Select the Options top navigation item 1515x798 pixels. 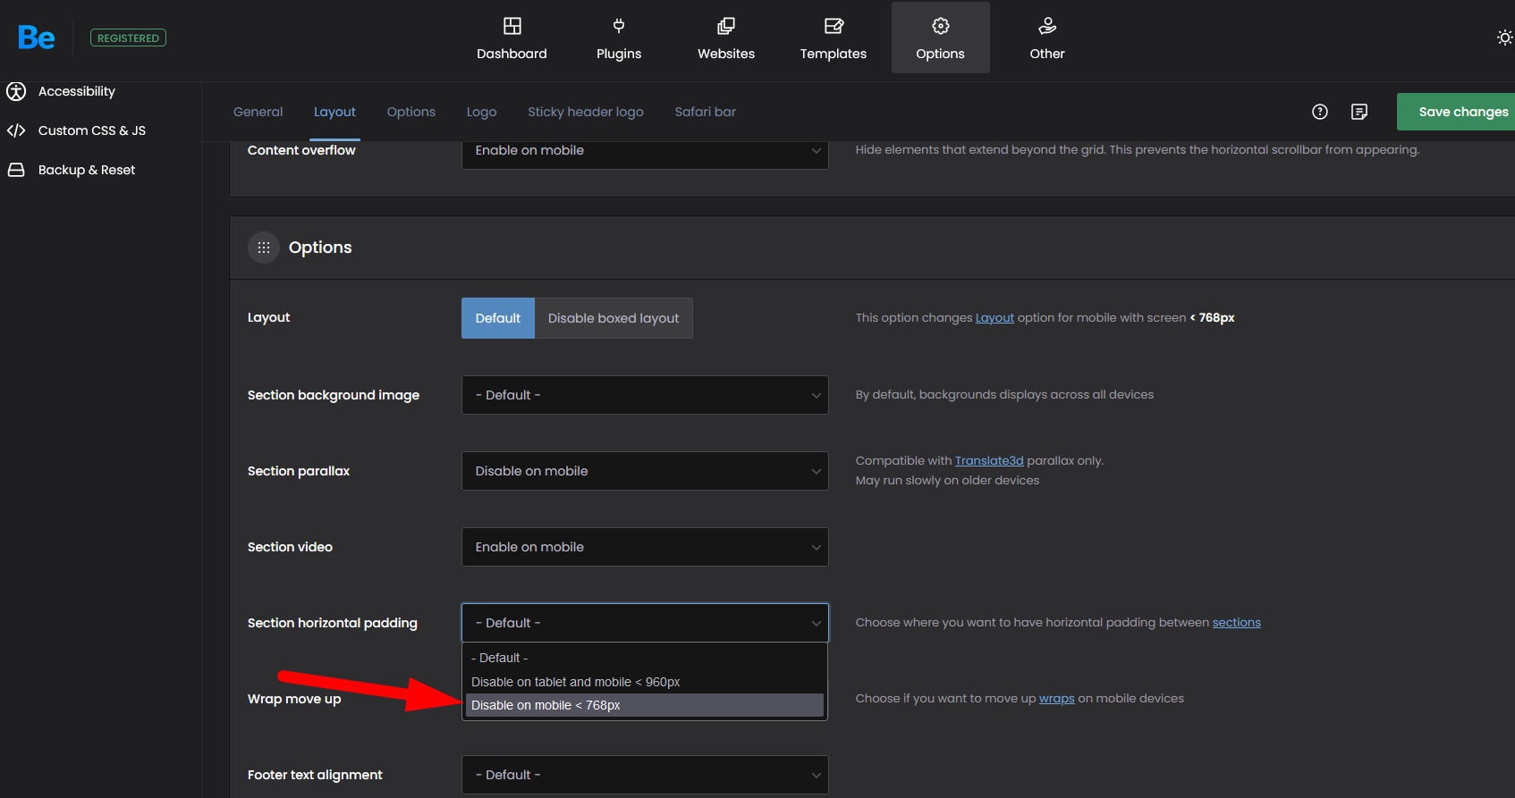point(941,38)
